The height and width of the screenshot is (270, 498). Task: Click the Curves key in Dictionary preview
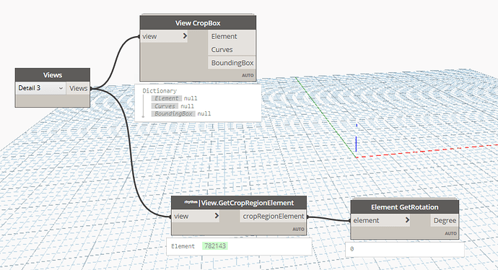(165, 106)
